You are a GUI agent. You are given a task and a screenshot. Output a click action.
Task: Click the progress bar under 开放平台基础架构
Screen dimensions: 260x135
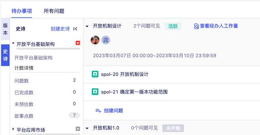(x=48, y=49)
